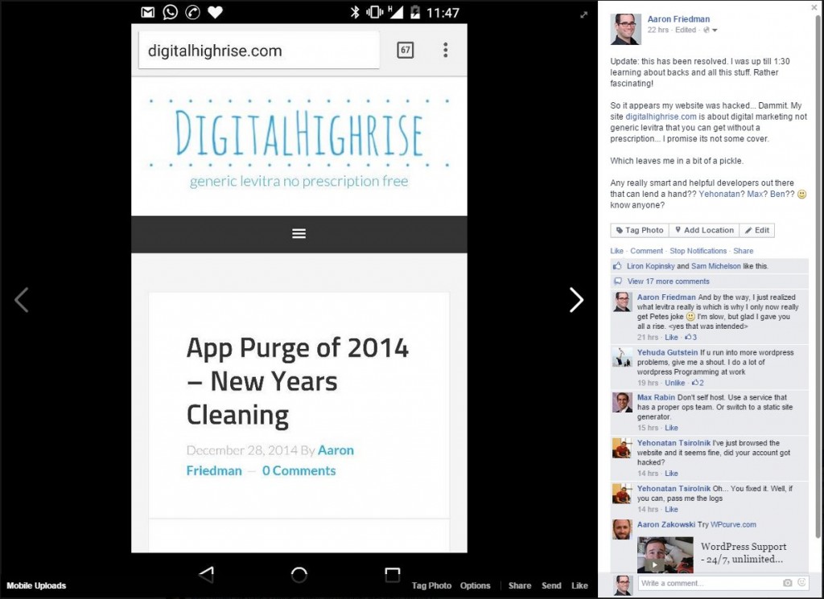This screenshot has width=824, height=599.
Task: Click the Edit button with pencil icon
Action: click(756, 230)
